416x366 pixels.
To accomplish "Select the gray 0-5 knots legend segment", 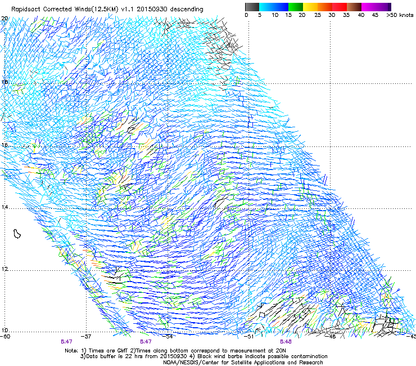I will [x=252, y=7].
